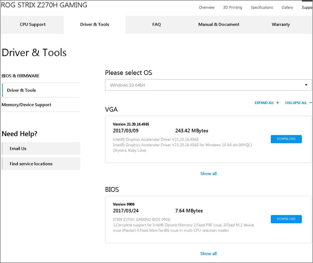Open the FAQ tab

(156, 24)
